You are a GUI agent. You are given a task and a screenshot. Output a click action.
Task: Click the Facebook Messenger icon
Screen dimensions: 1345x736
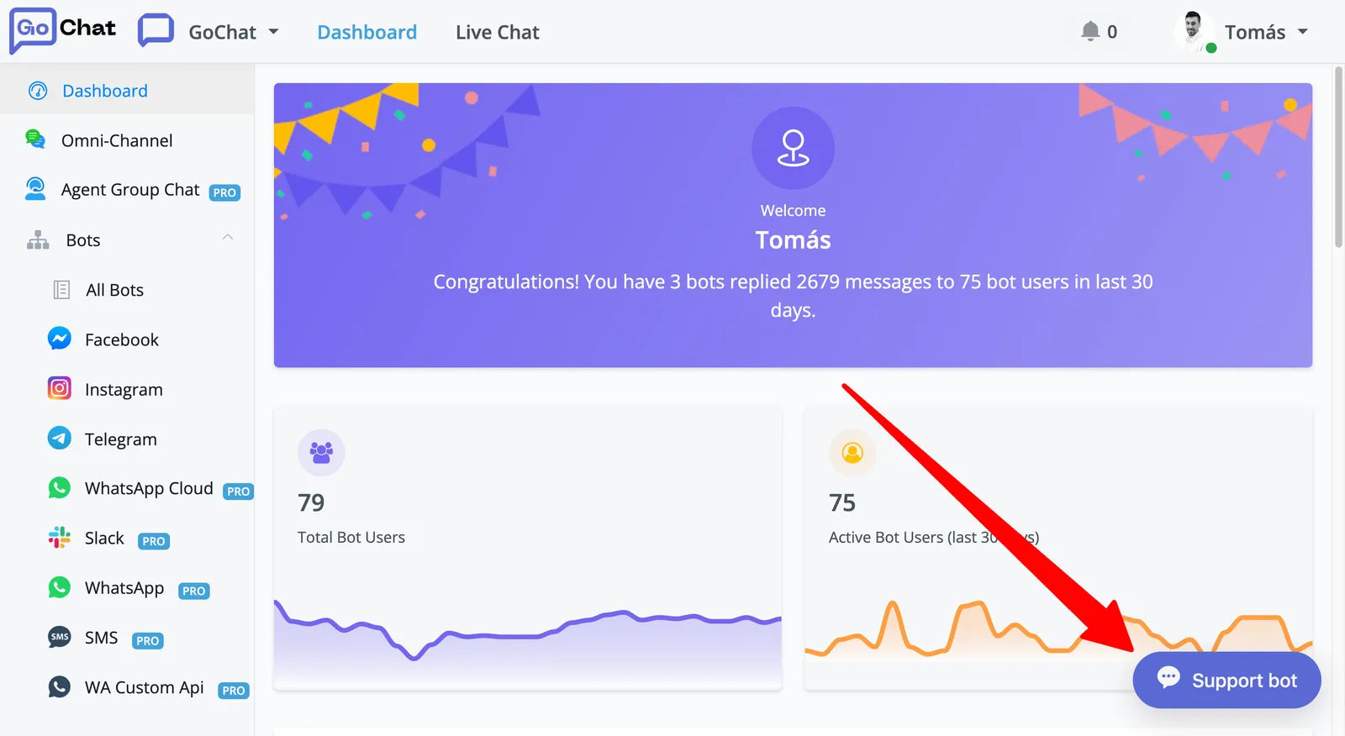[60, 339]
